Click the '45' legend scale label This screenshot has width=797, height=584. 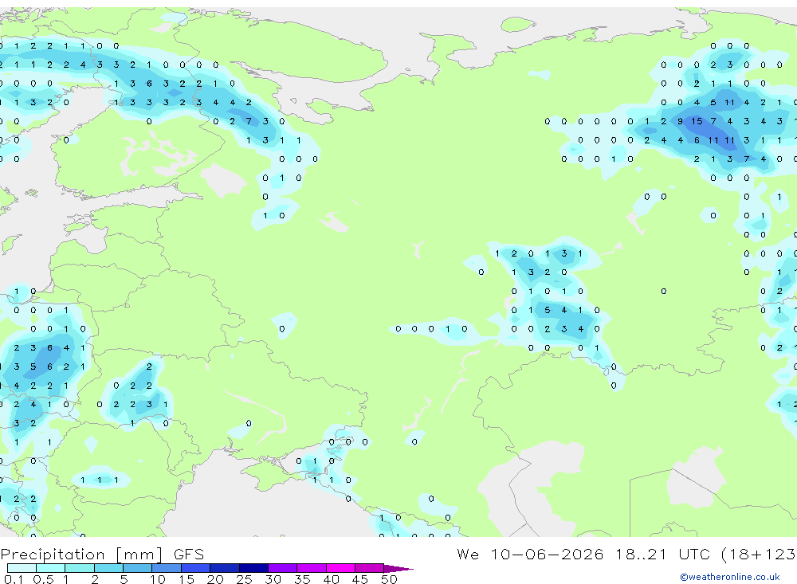point(360,579)
